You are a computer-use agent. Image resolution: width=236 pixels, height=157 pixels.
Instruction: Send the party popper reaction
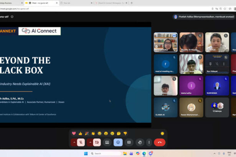coord(87,133)
